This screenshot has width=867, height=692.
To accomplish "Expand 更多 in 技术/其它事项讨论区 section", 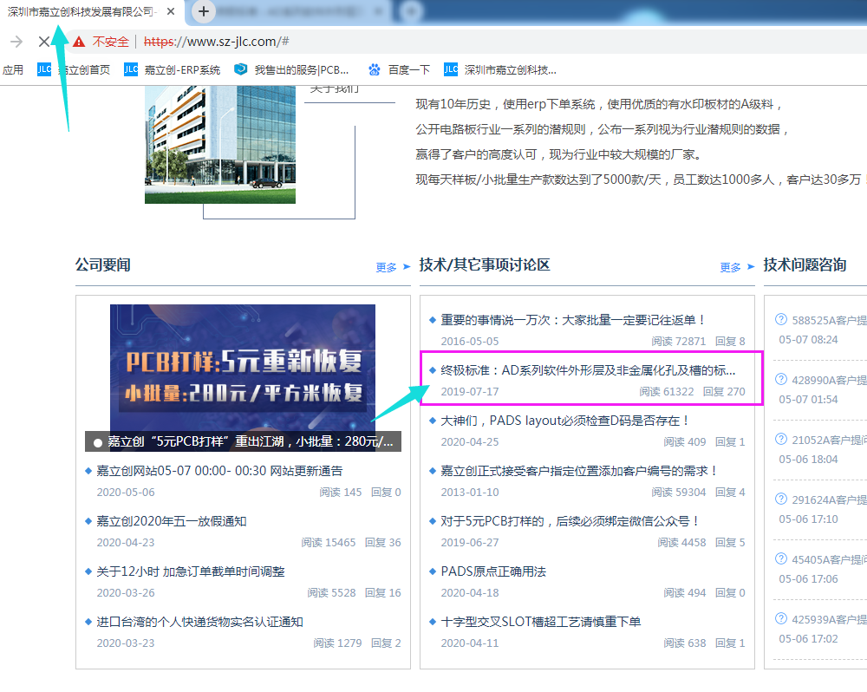I will pos(737,267).
